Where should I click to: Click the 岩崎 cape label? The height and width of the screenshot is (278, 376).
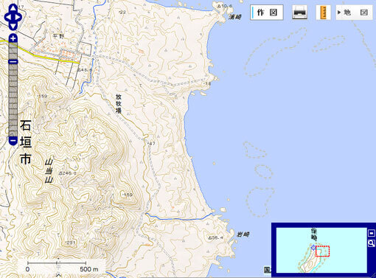(x=243, y=234)
